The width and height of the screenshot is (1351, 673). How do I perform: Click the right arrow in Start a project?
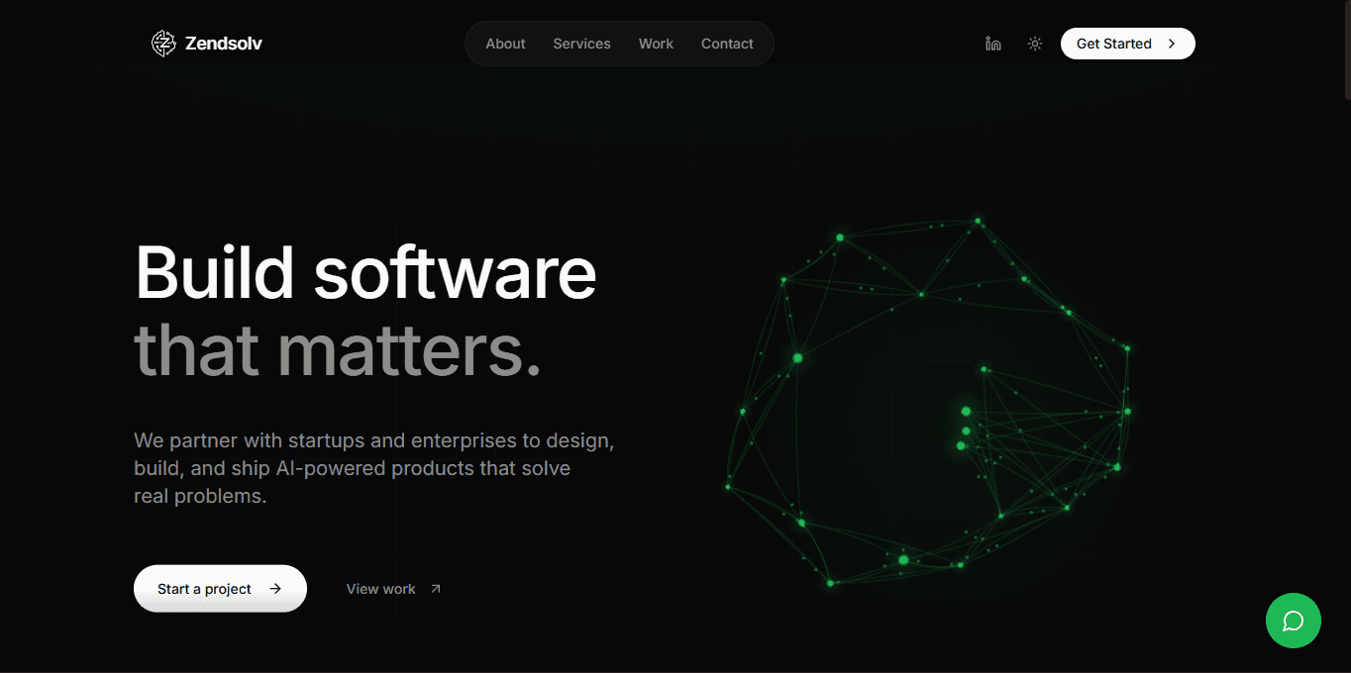pyautogui.click(x=275, y=589)
